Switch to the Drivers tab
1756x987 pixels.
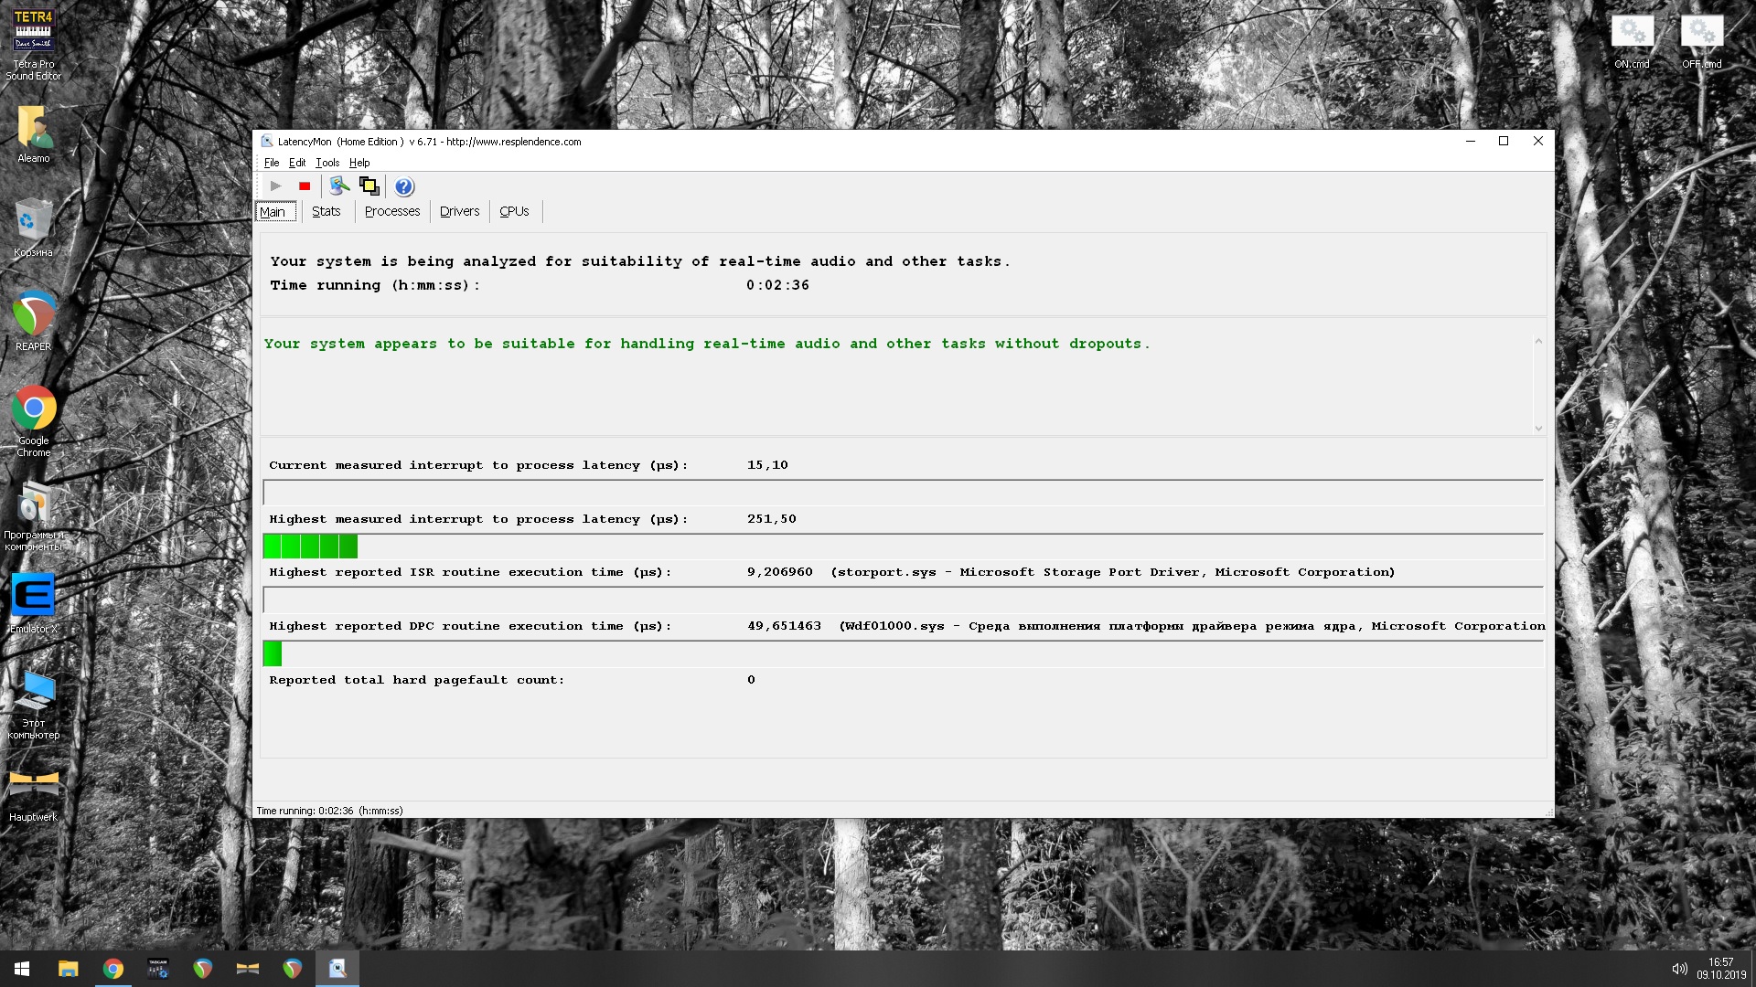pos(459,211)
